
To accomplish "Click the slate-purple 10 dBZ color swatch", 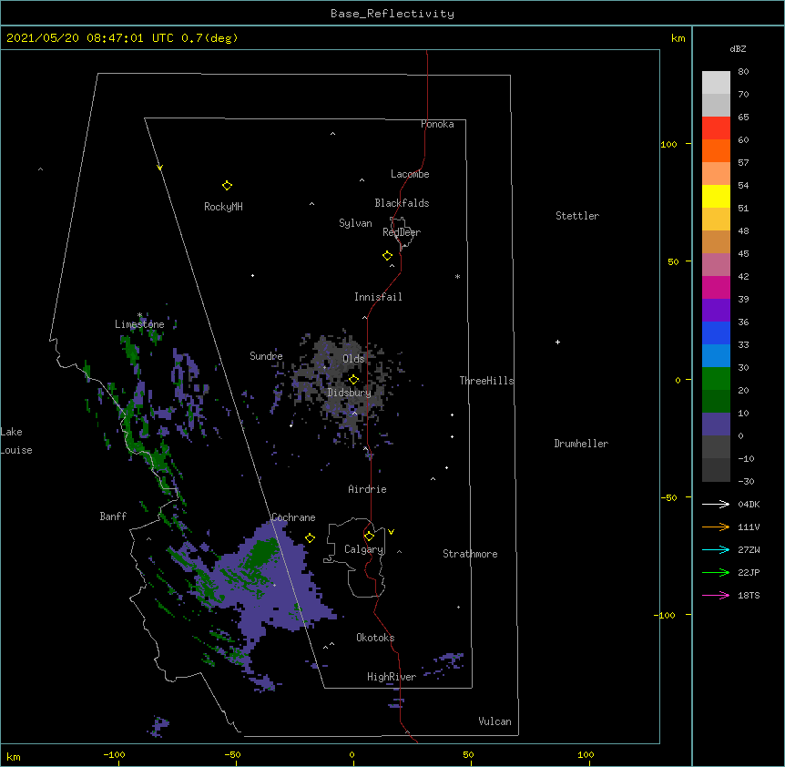I will (x=716, y=424).
